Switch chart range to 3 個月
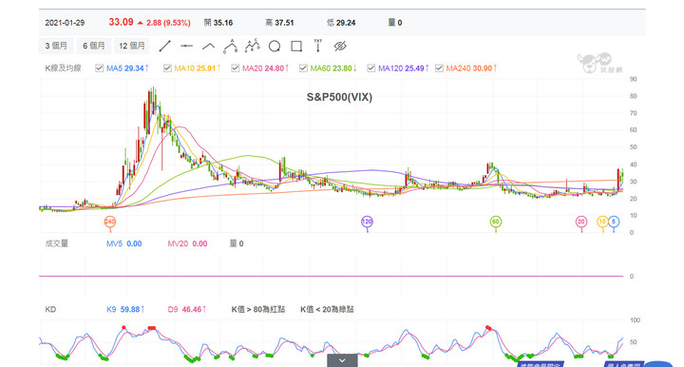 [56, 46]
